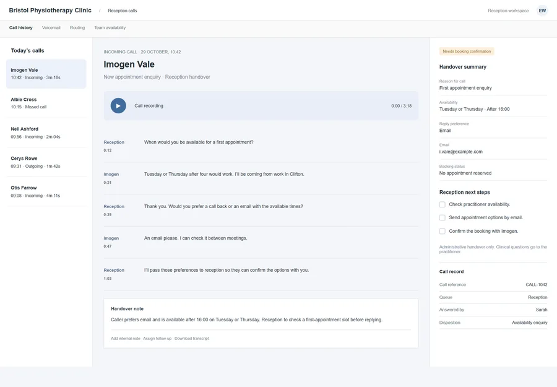Click the 1:03 Reception transcript timestamp
Image resolution: width=557 pixels, height=387 pixels.
tap(108, 279)
